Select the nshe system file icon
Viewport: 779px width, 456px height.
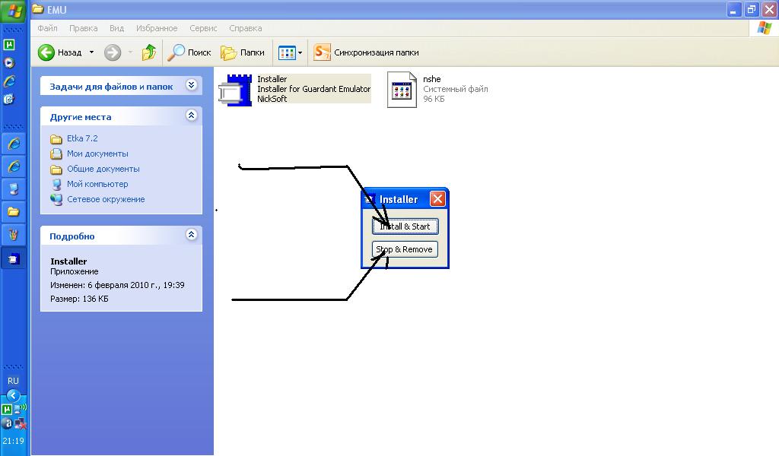tap(402, 90)
